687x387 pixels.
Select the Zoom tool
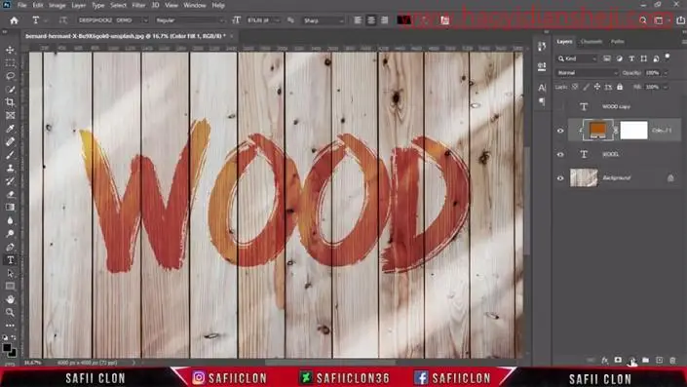click(x=10, y=313)
